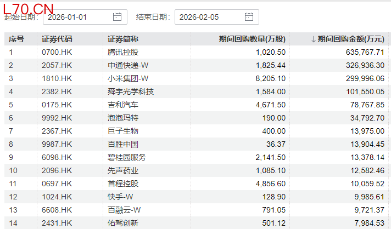This screenshot has width=391, height=229.
Task: Click repurchase quantity 4,671.50
Action: pyautogui.click(x=271, y=105)
